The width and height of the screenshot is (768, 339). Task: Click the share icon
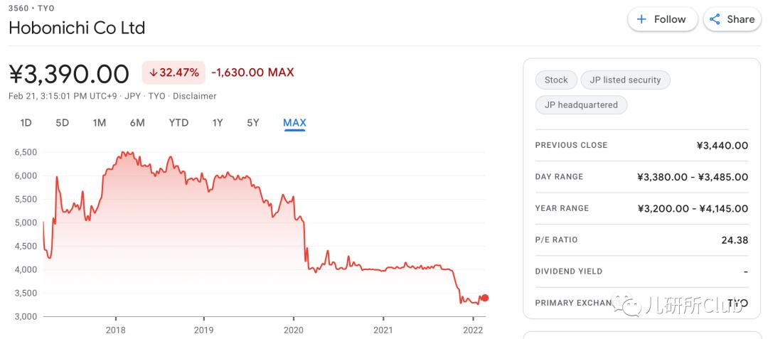(715, 19)
